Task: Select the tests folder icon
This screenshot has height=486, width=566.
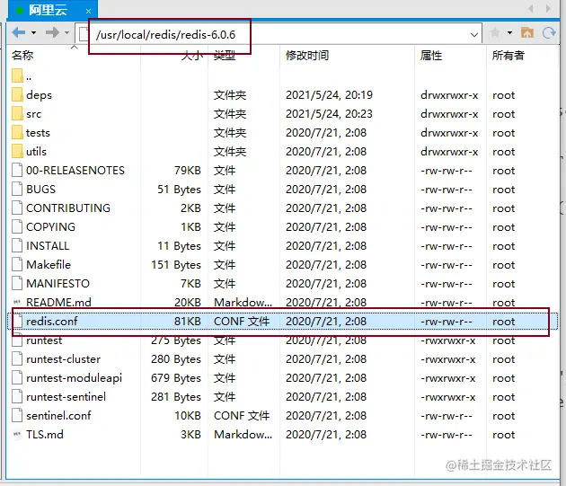Action: click(17, 132)
